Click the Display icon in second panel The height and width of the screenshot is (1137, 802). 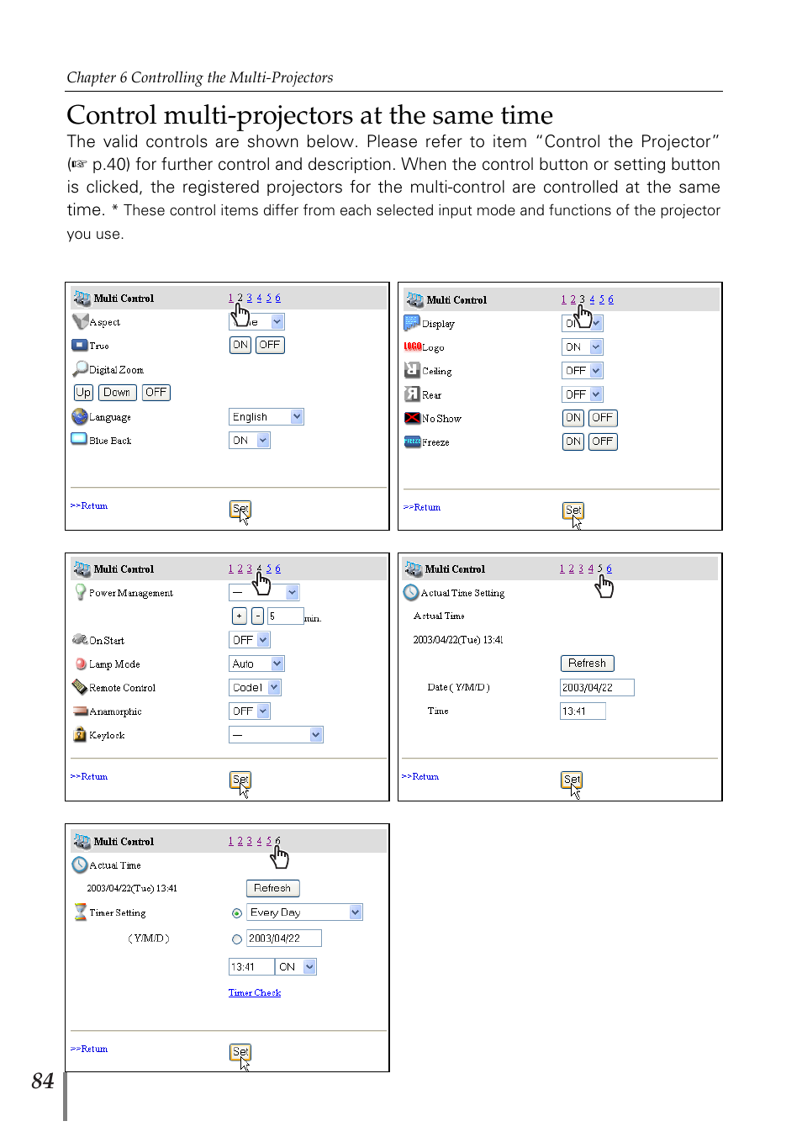coord(412,323)
